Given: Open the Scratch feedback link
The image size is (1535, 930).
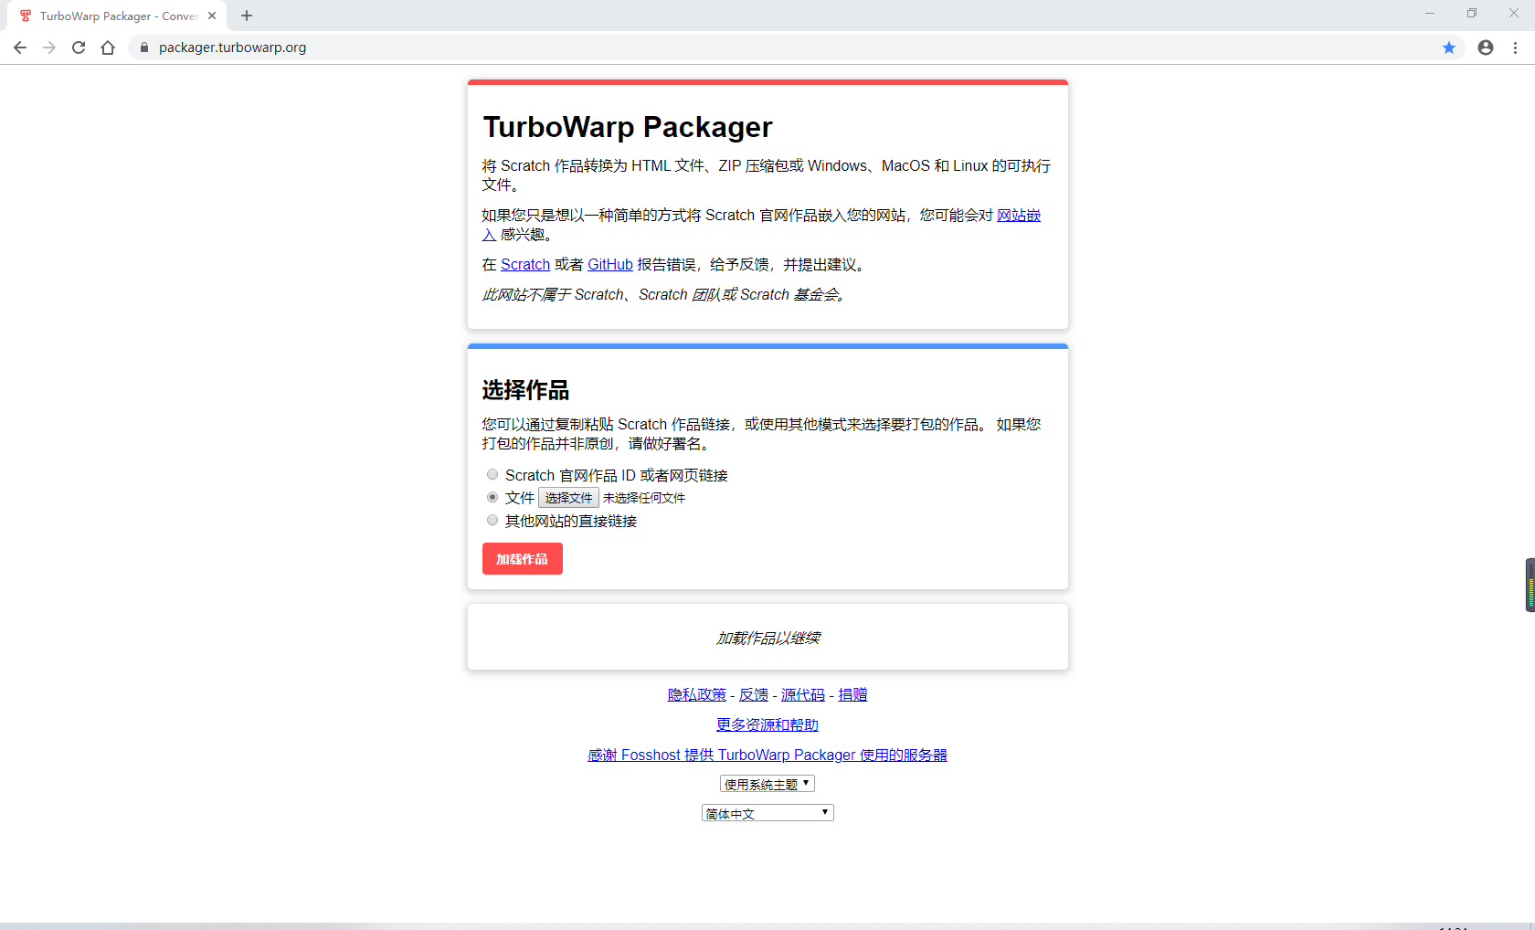Looking at the screenshot, I should 524,265.
